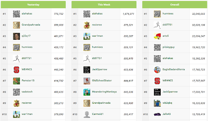Click the Overall leaderboard header
This screenshot has width=208, height=121.
[x=175, y=5]
